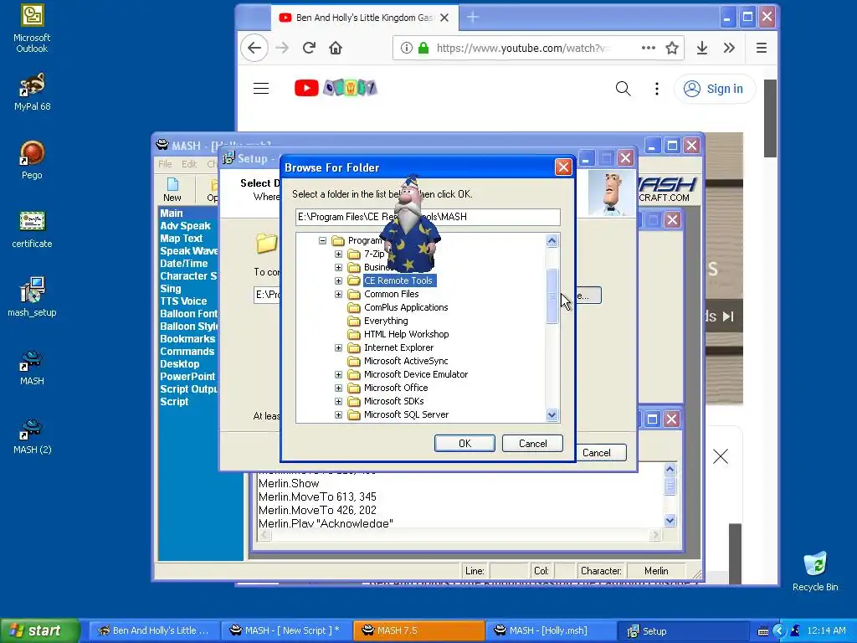Open YouTube guide hamburger menu
This screenshot has width=857, height=643.
(261, 88)
